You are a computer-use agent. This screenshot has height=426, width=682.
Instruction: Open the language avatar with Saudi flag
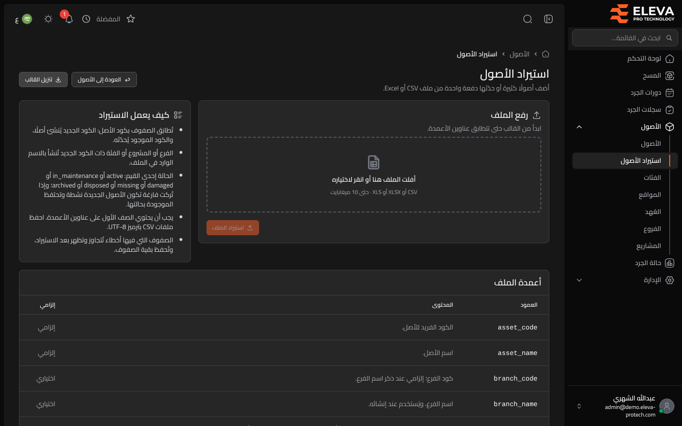[x=27, y=19]
